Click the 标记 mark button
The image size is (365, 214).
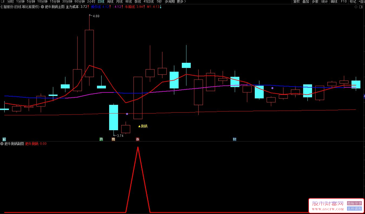click(353, 1)
